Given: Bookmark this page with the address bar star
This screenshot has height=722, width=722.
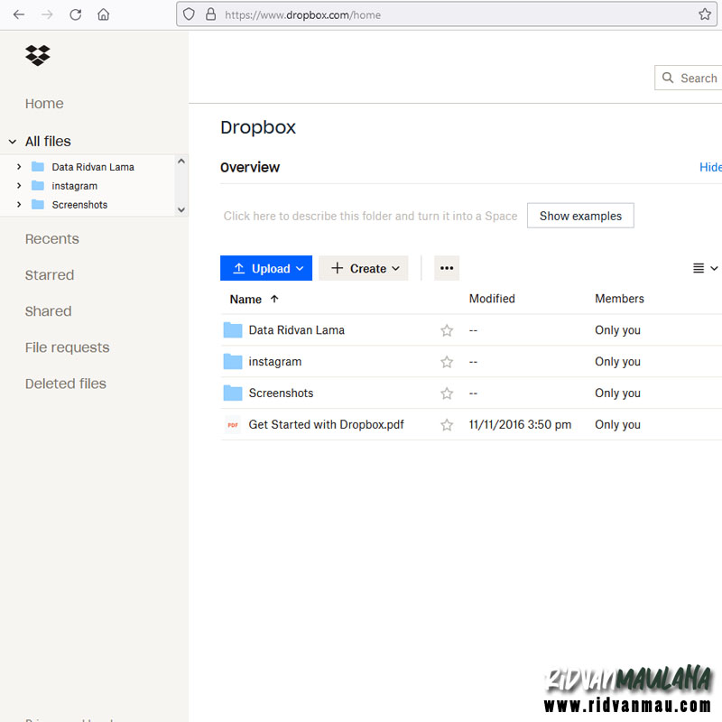Looking at the screenshot, I should 705,14.
